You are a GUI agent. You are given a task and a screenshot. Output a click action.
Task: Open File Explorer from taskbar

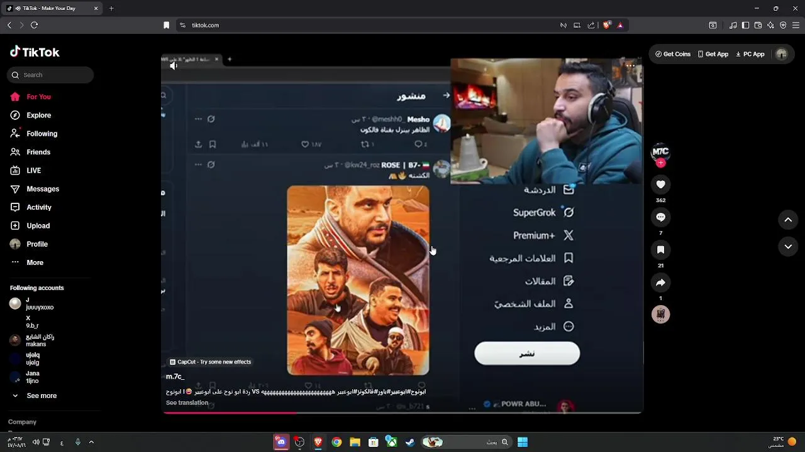coord(355,442)
